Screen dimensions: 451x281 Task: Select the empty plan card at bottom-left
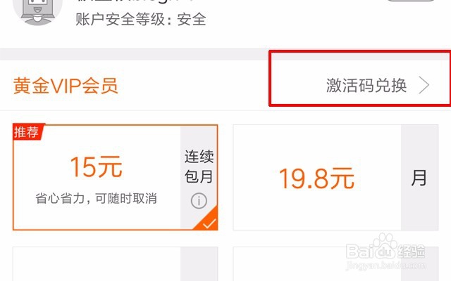[116, 264]
